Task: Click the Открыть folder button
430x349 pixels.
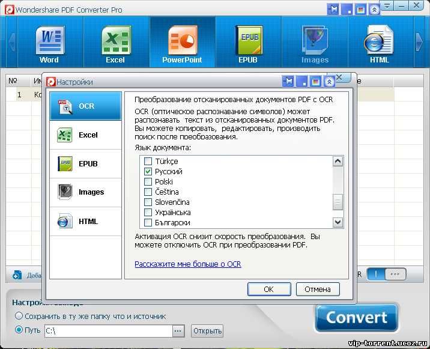Action: click(207, 331)
